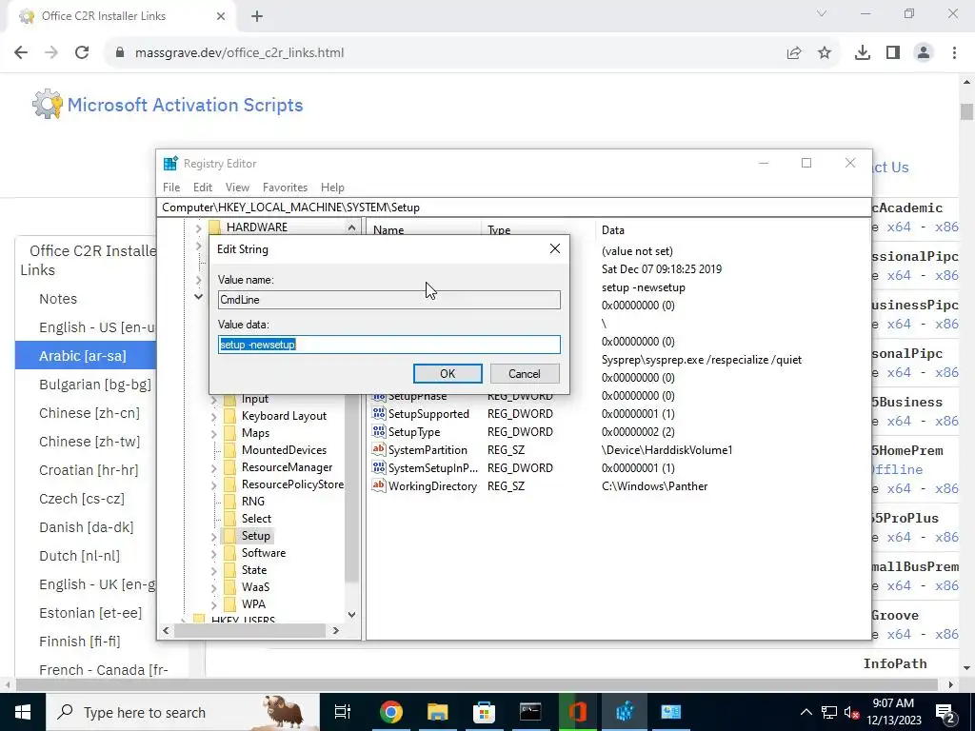Click the registry tree horizontal scrollbar
This screenshot has width=975, height=731.
(250, 630)
